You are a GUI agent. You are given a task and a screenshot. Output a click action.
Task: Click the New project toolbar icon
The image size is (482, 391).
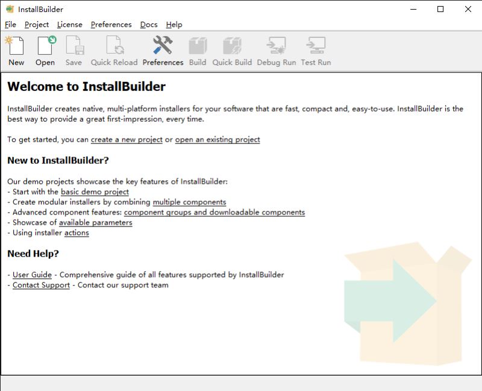tap(14, 46)
